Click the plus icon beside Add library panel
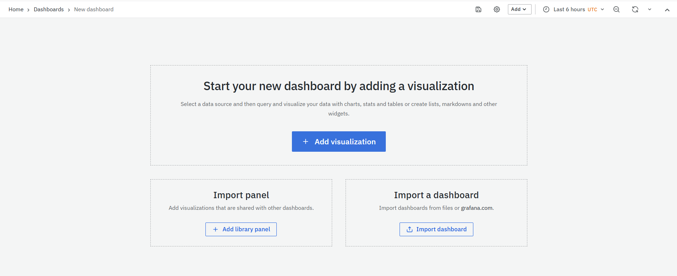Viewport: 677px width, 276px height. point(215,230)
